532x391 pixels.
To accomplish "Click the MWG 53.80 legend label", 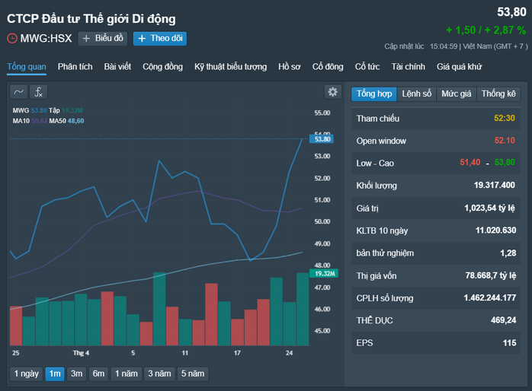I will 30,110.
